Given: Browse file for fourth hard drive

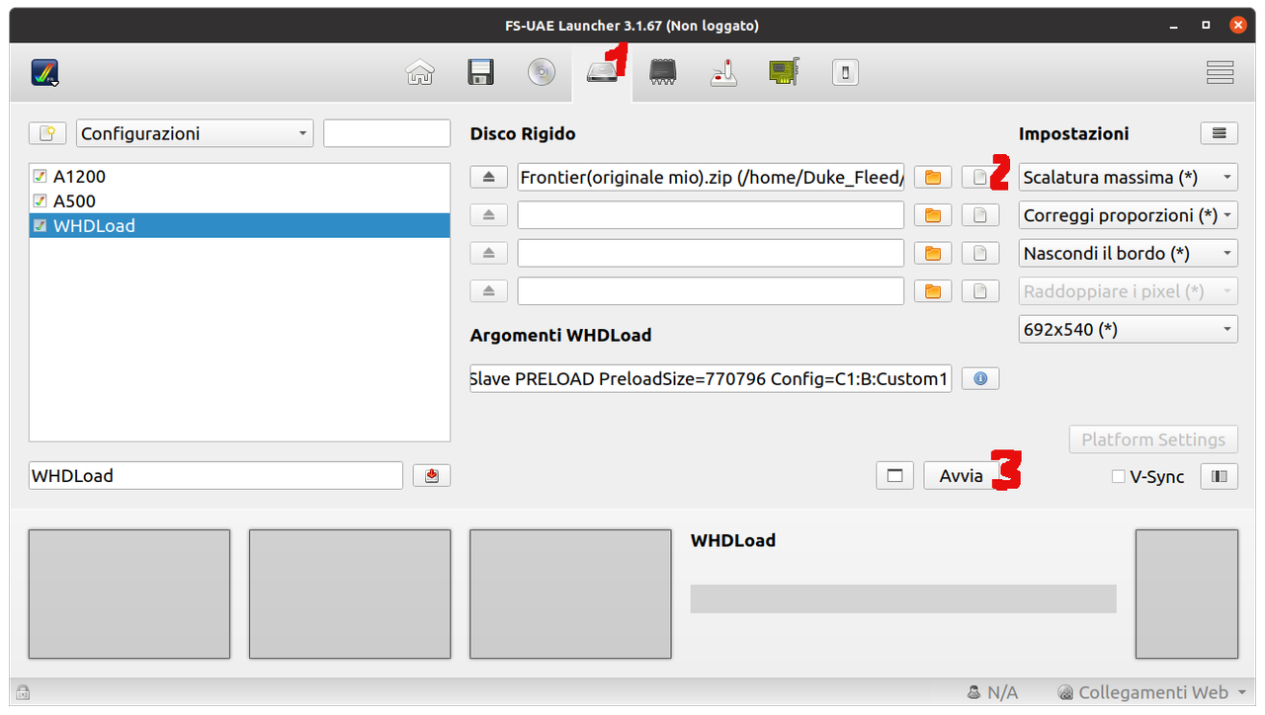Looking at the screenshot, I should (x=979, y=291).
